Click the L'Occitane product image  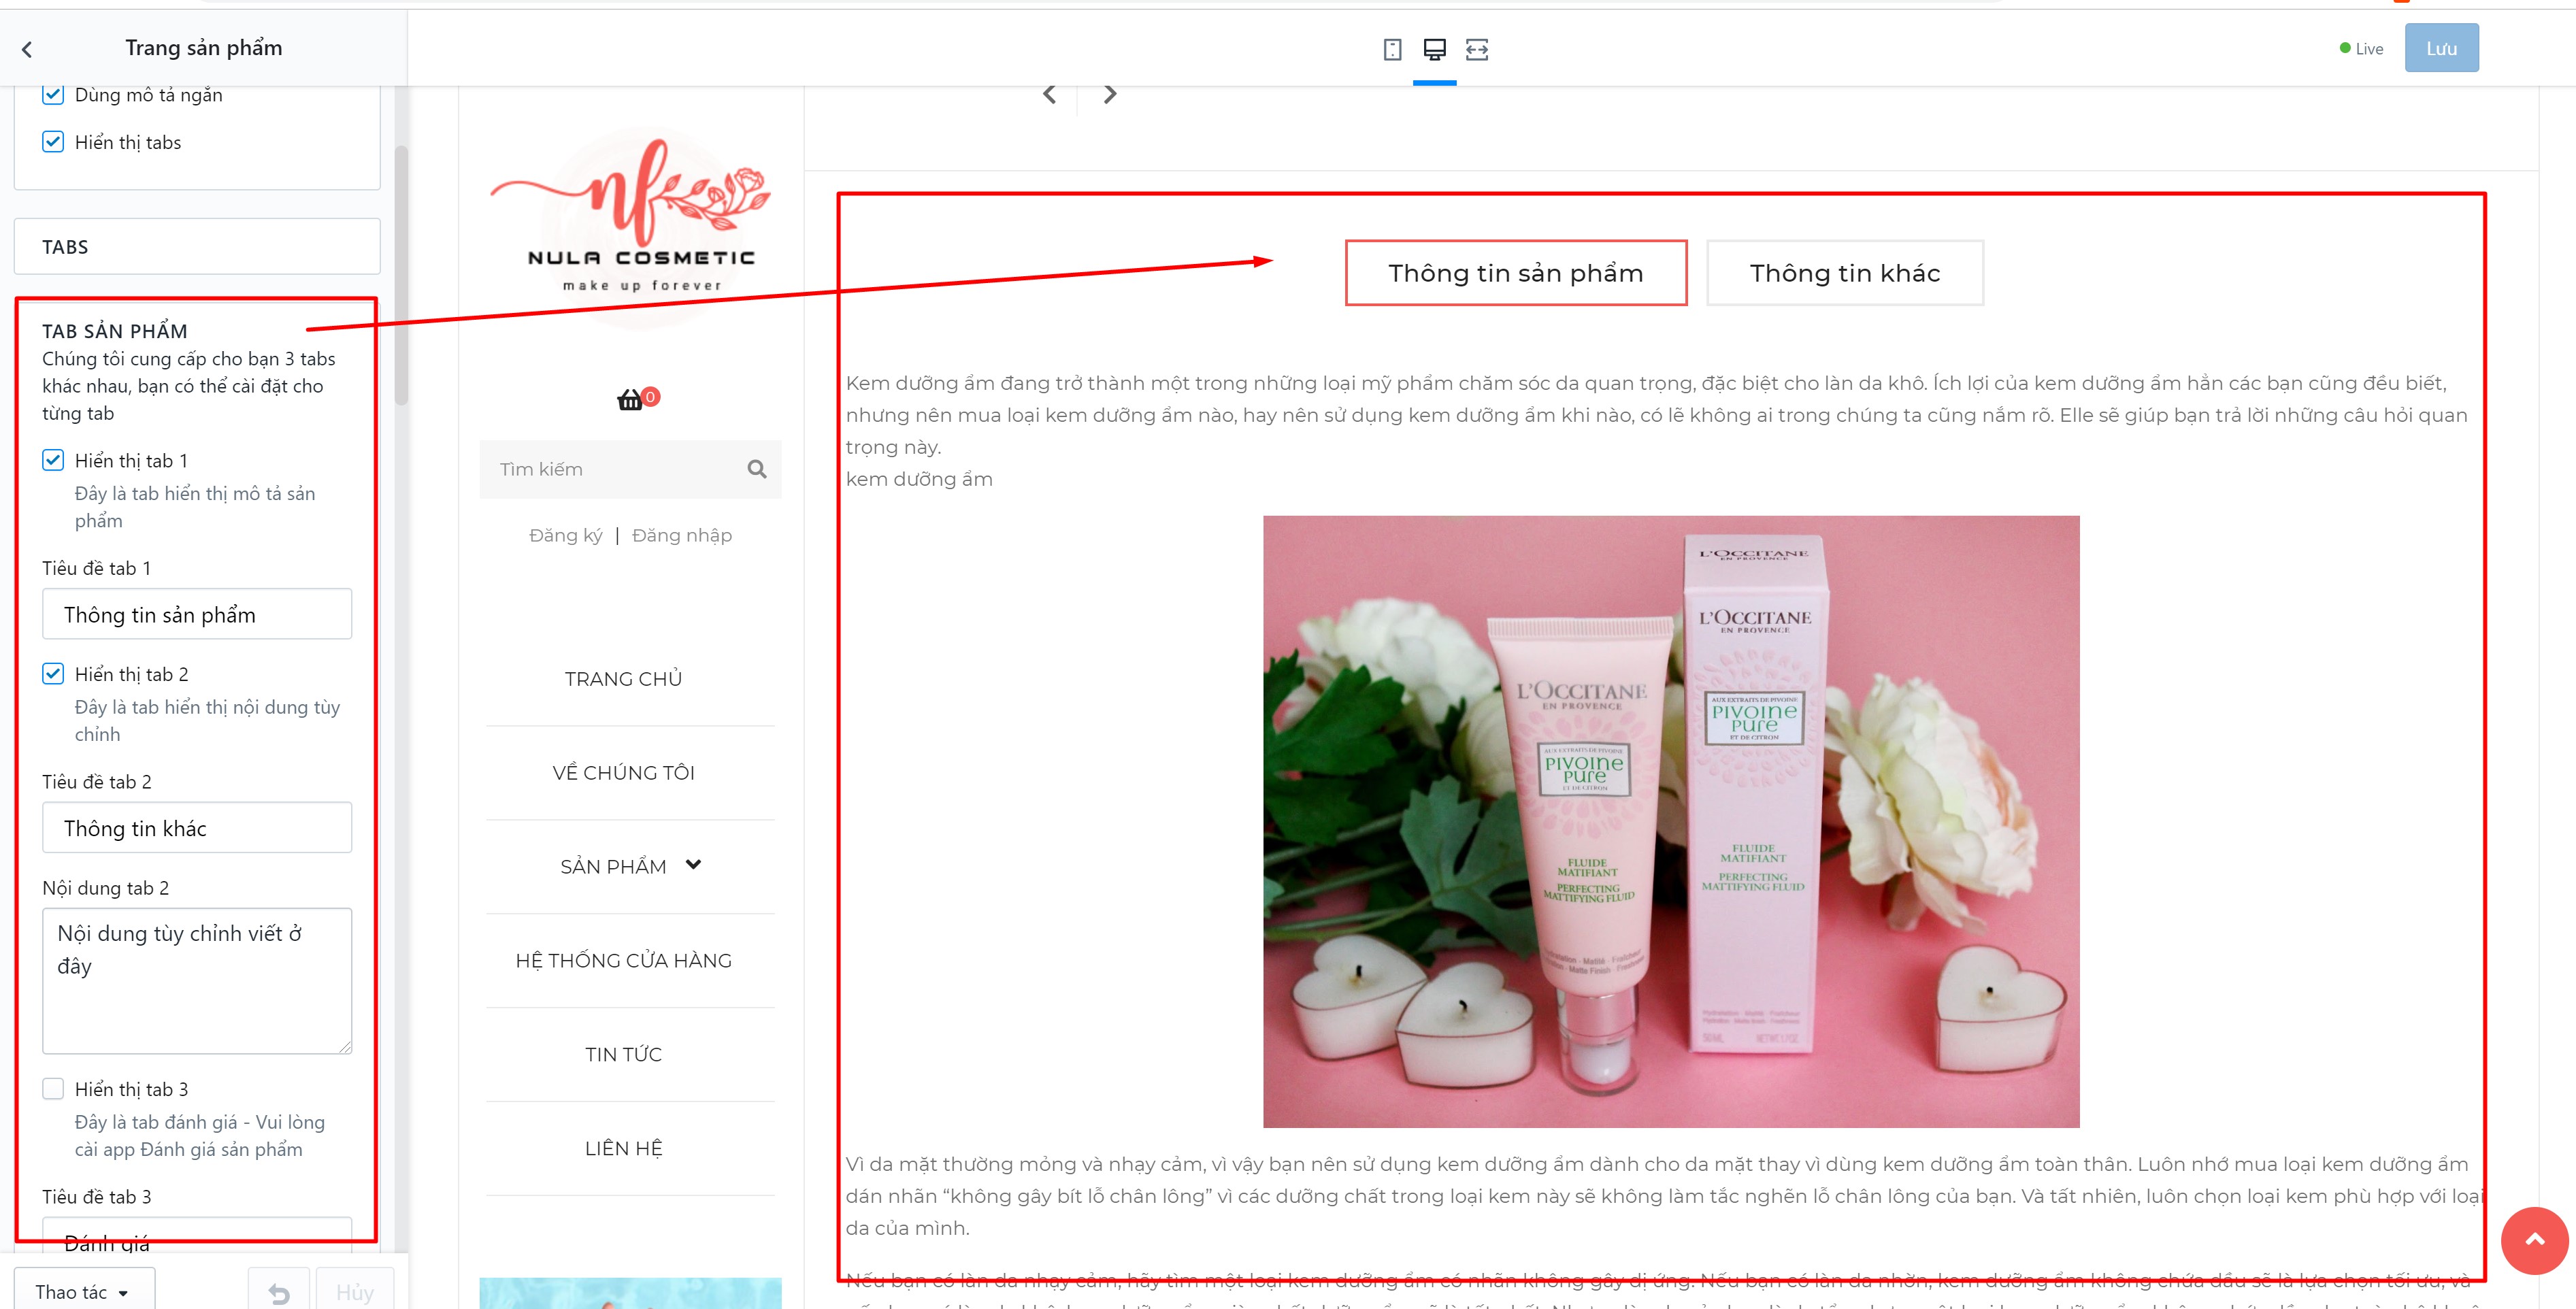coord(1671,822)
